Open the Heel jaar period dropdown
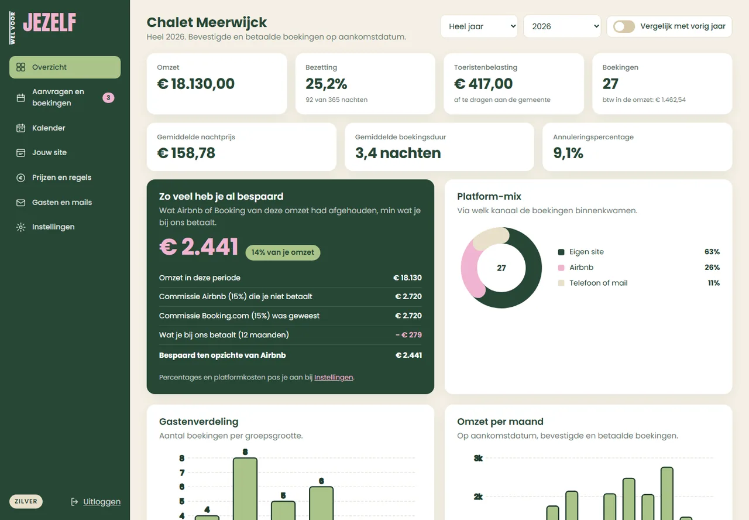 [x=479, y=26]
